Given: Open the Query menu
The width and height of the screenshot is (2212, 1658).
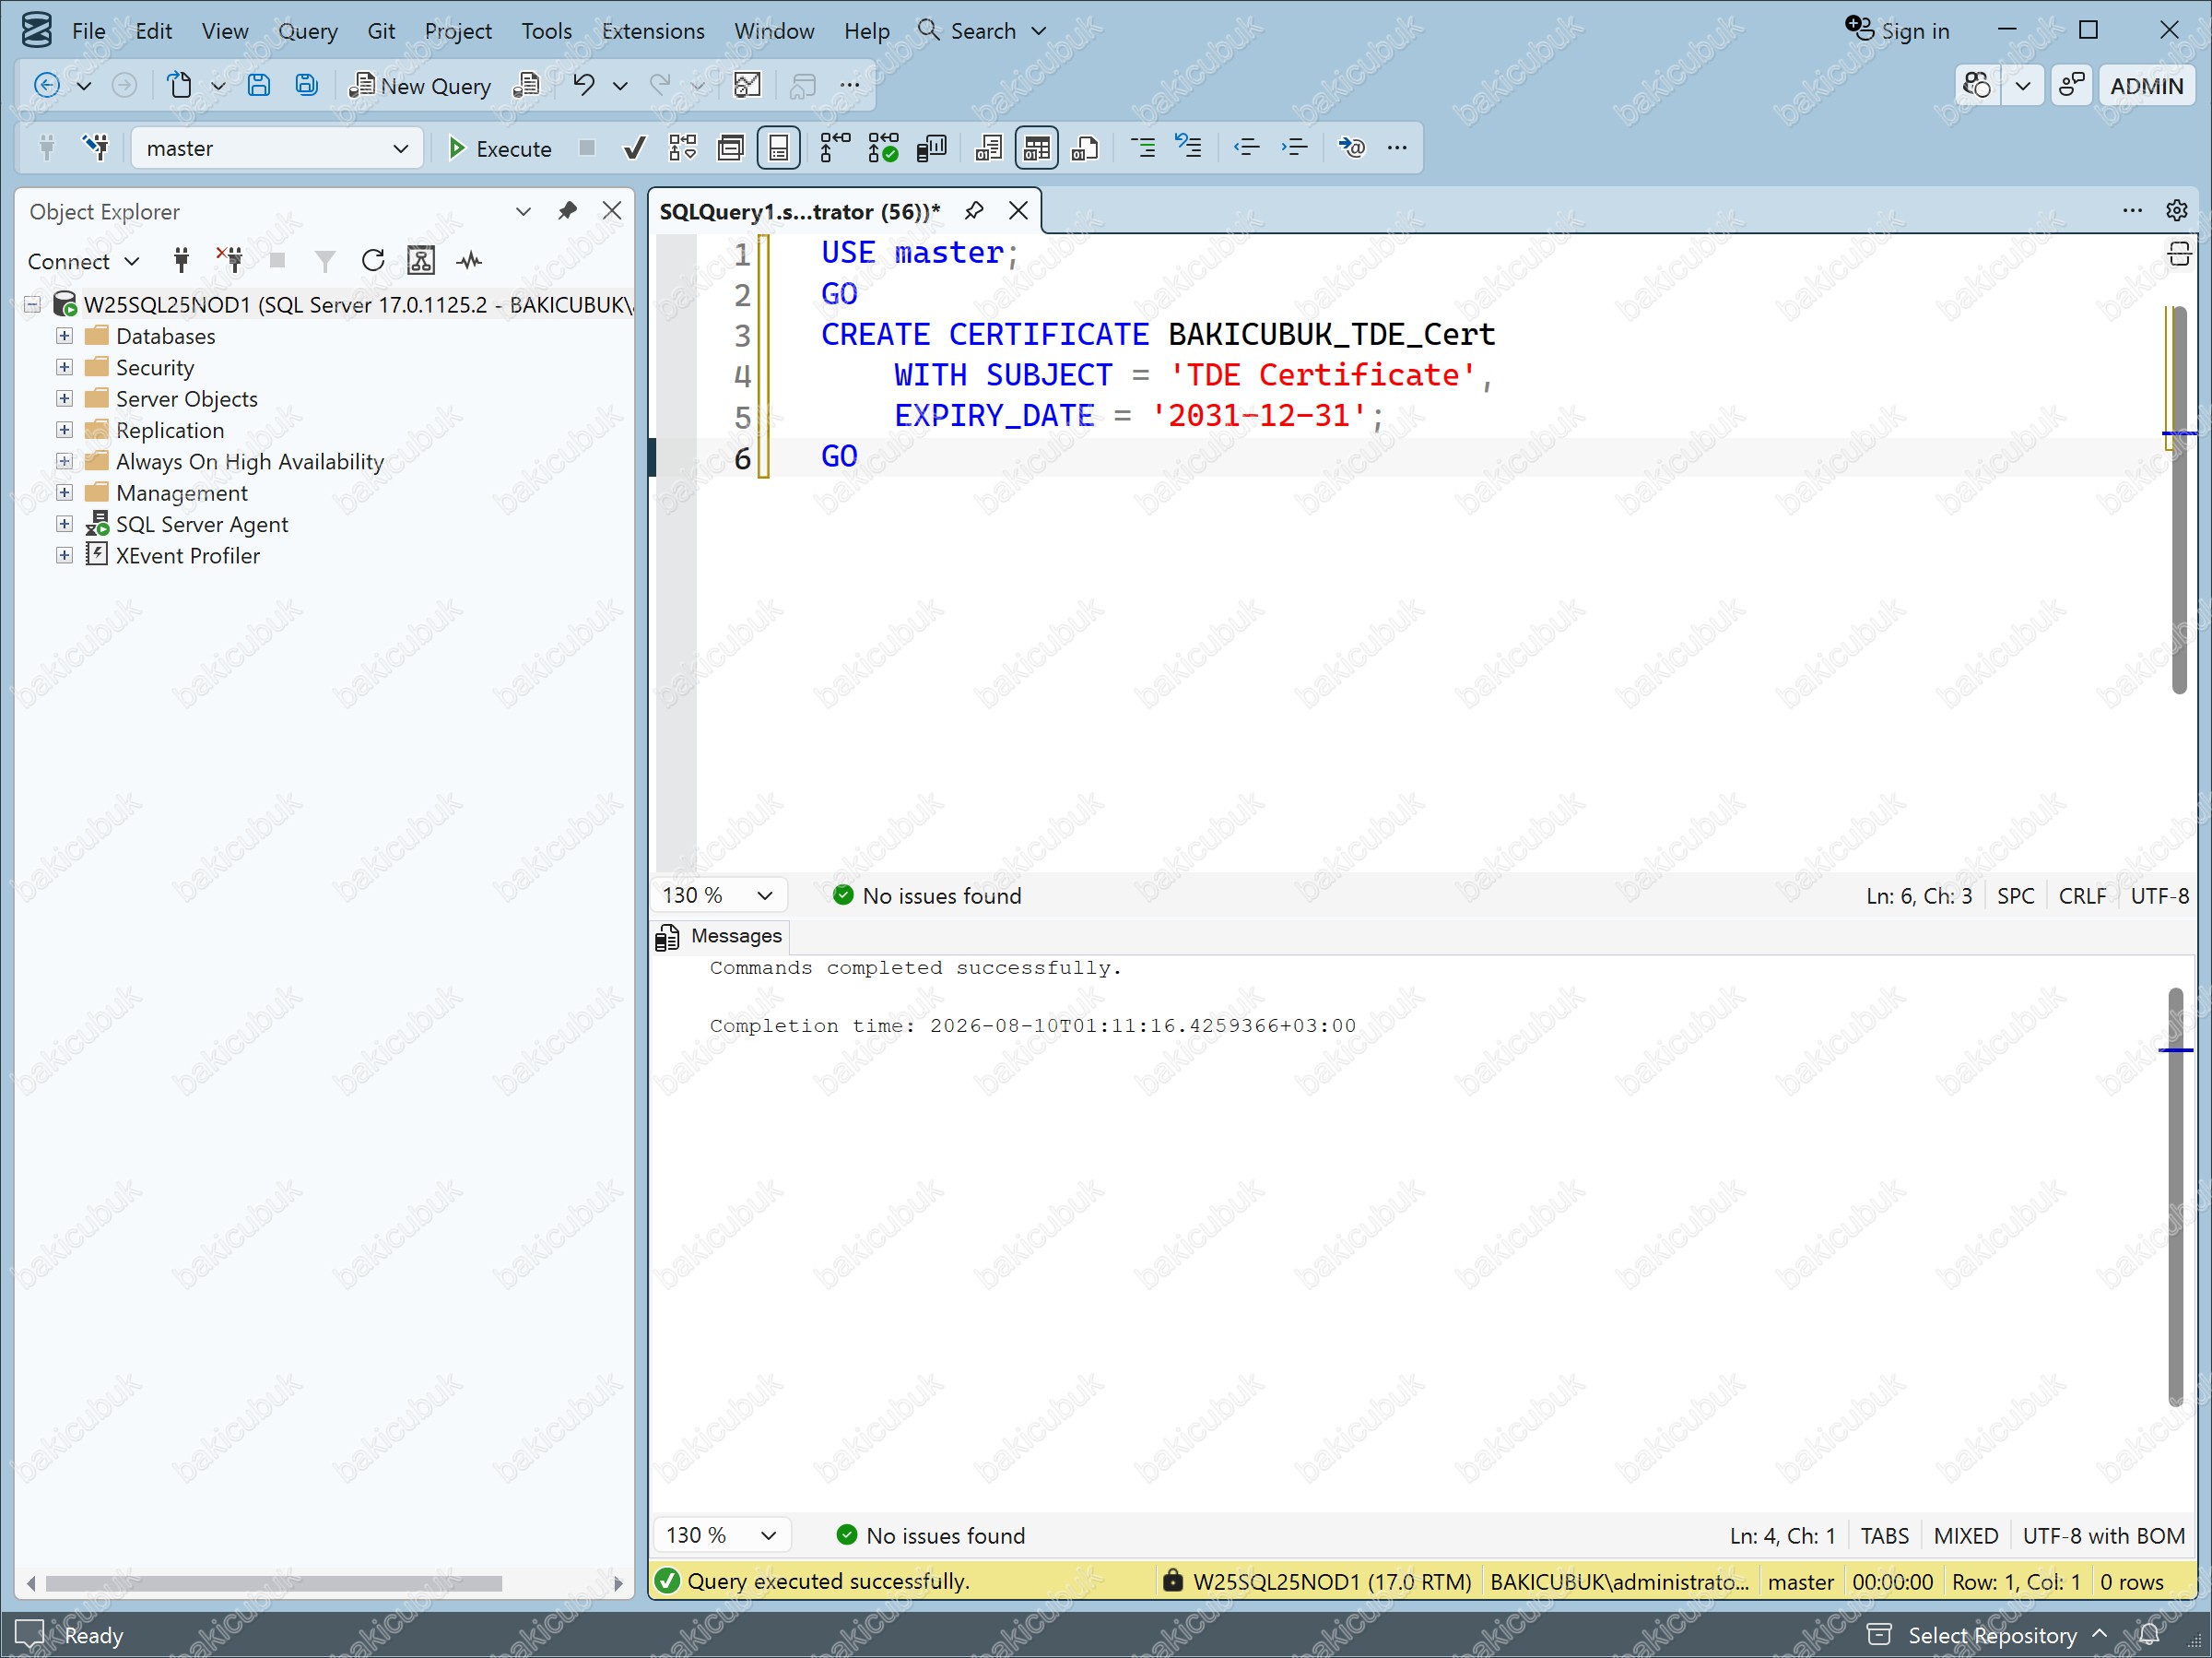Looking at the screenshot, I should click(307, 31).
